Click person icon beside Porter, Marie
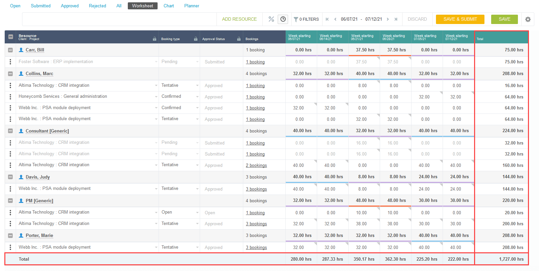This screenshot has height=271, width=539. click(21, 235)
